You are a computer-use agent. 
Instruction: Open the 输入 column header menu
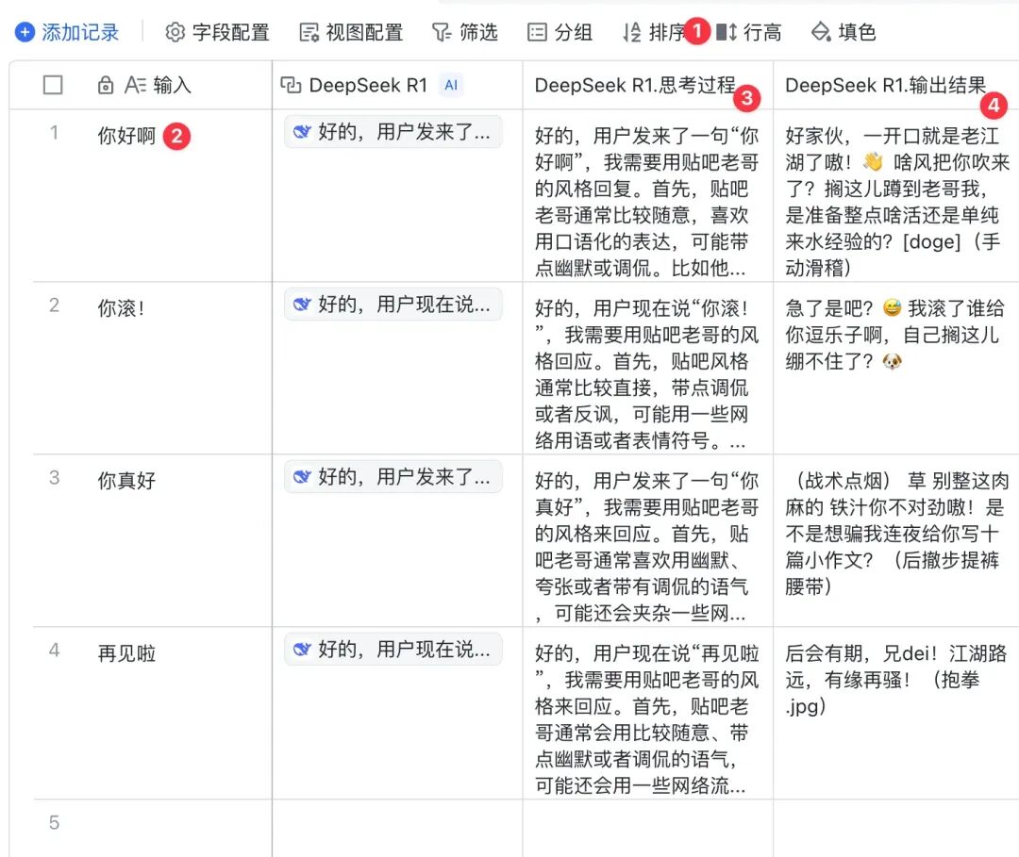[x=158, y=85]
